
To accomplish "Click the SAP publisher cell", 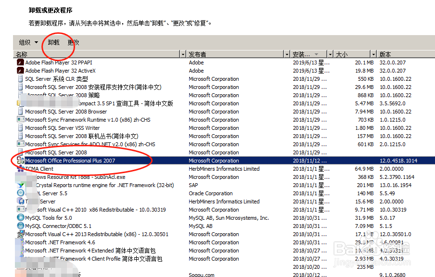I will pyautogui.click(x=193, y=185).
